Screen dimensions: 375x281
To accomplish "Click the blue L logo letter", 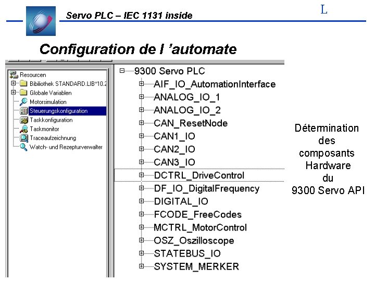I will pyautogui.click(x=324, y=9).
